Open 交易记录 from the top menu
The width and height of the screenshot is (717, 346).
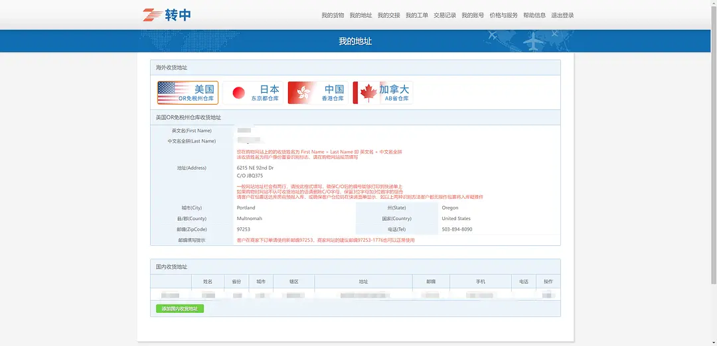(x=445, y=15)
